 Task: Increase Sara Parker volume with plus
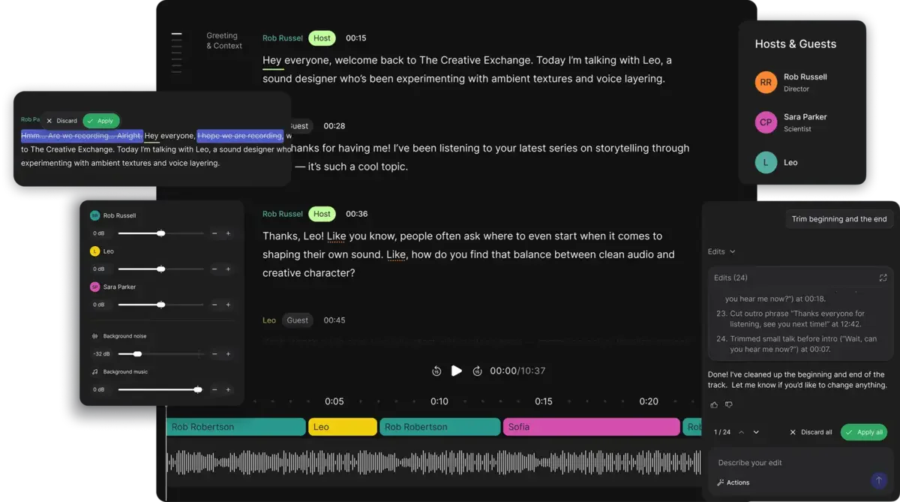(228, 305)
